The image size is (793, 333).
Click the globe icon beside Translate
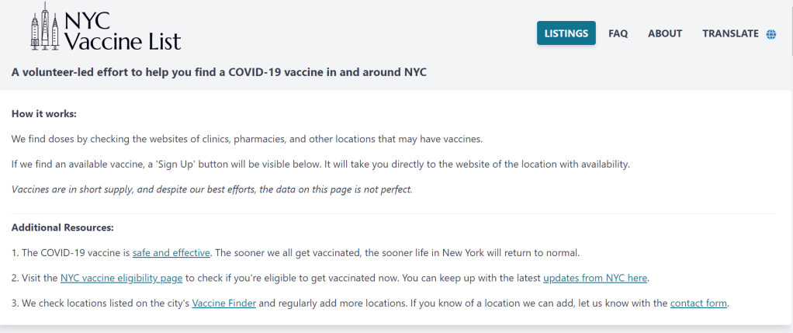(771, 34)
